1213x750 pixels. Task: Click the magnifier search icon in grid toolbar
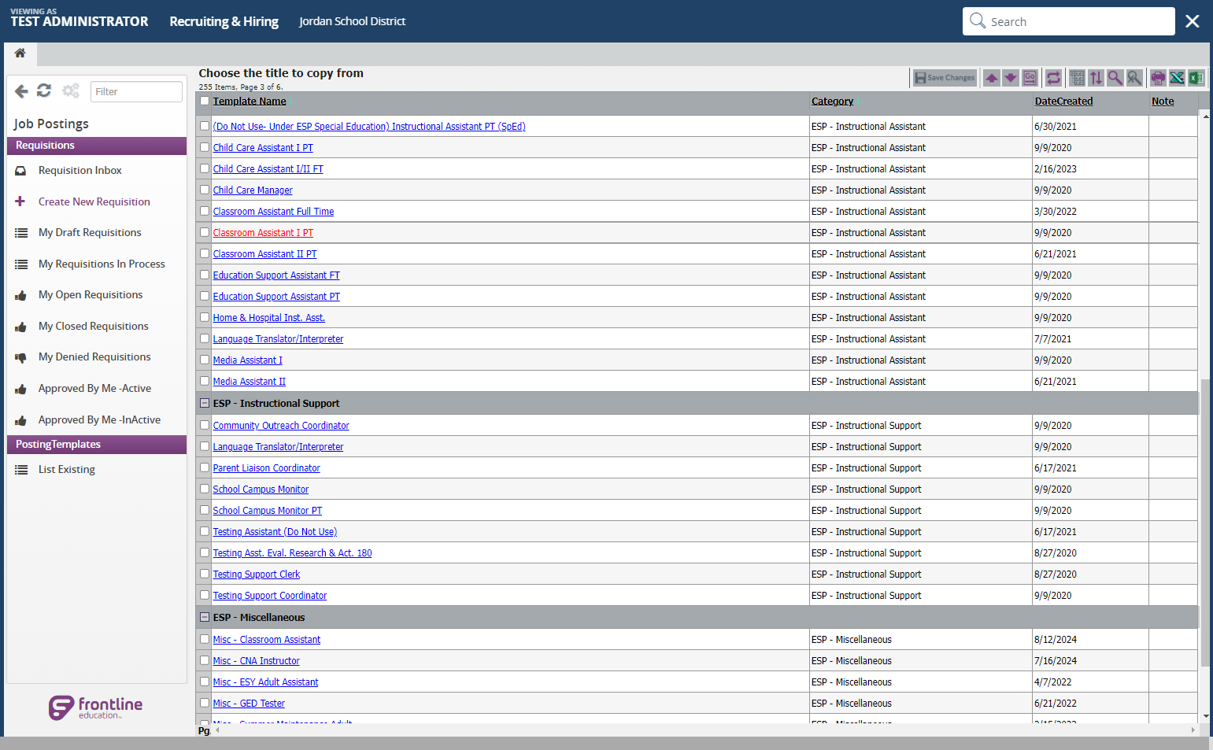1115,78
